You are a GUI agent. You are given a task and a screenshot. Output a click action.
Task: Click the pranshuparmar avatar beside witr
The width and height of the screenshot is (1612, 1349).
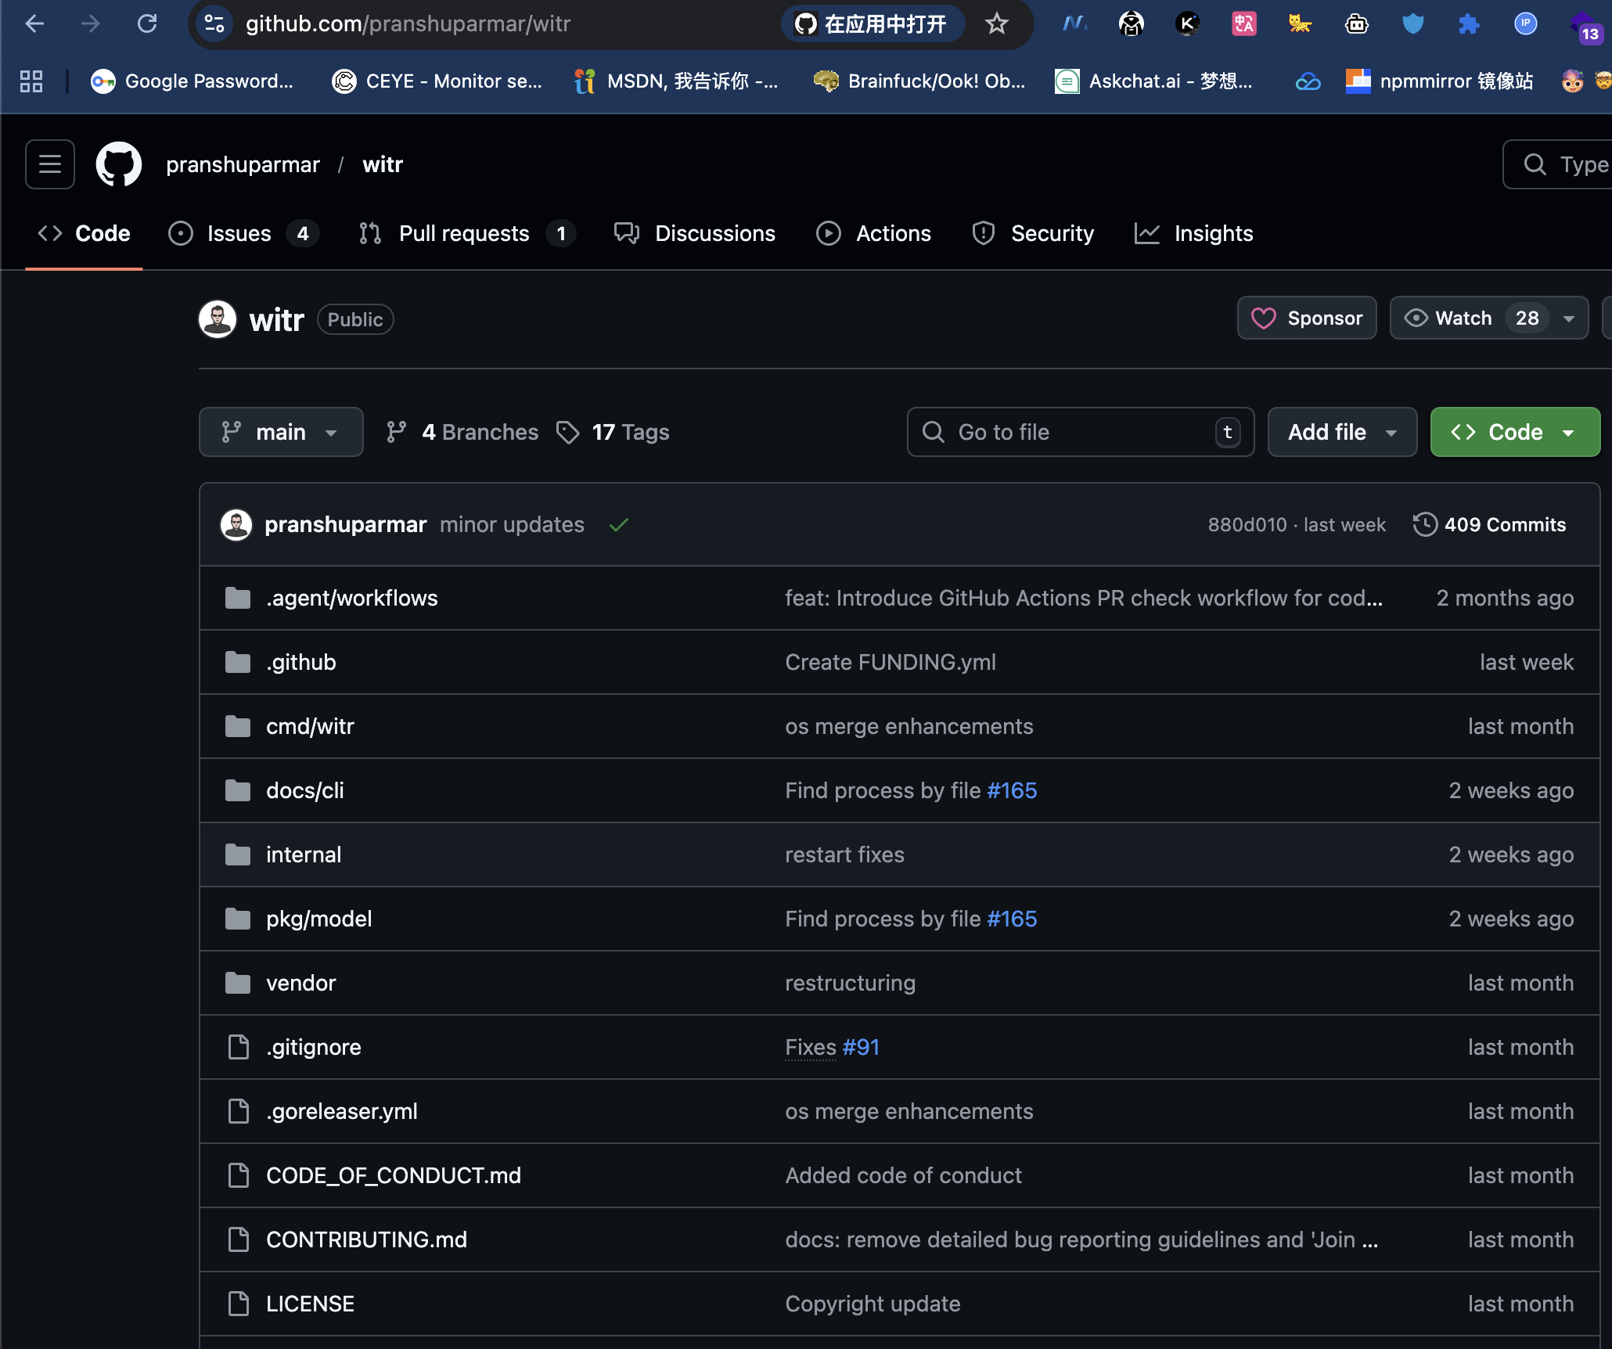[218, 319]
